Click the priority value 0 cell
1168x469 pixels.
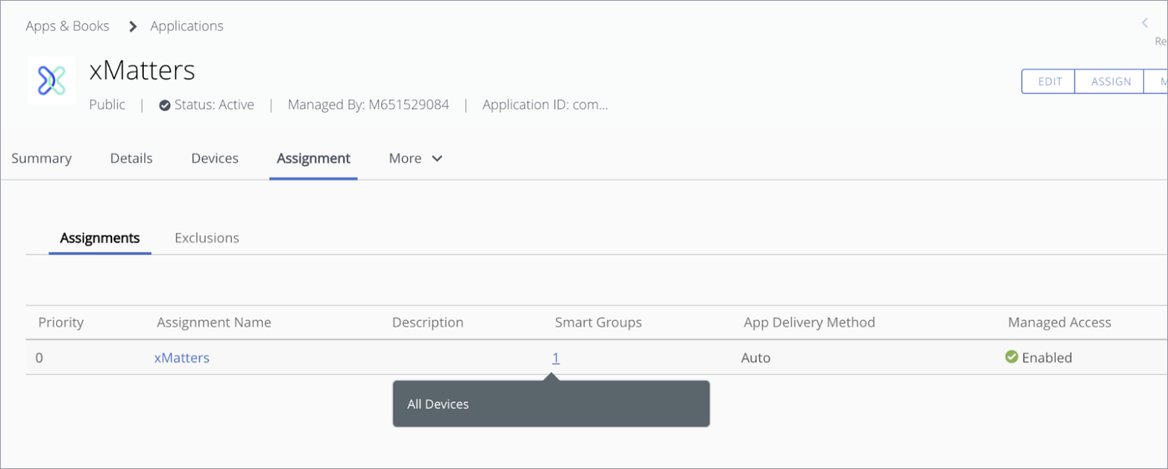[39, 358]
